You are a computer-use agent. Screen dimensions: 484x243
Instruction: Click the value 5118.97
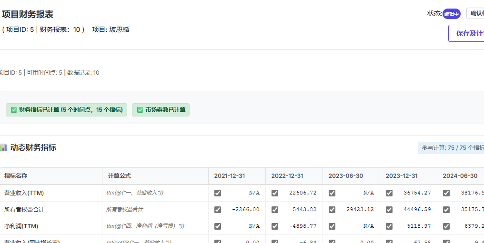pyautogui.click(x=419, y=226)
